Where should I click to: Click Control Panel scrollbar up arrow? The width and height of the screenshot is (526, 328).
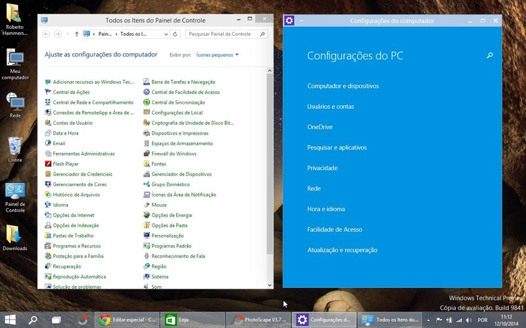[270, 71]
